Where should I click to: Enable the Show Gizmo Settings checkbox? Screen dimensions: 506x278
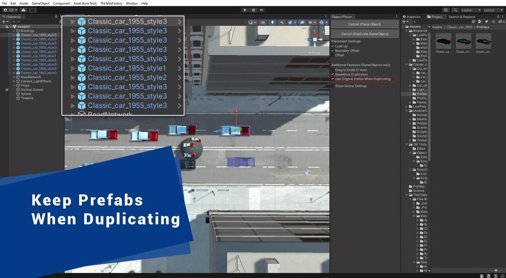point(333,86)
